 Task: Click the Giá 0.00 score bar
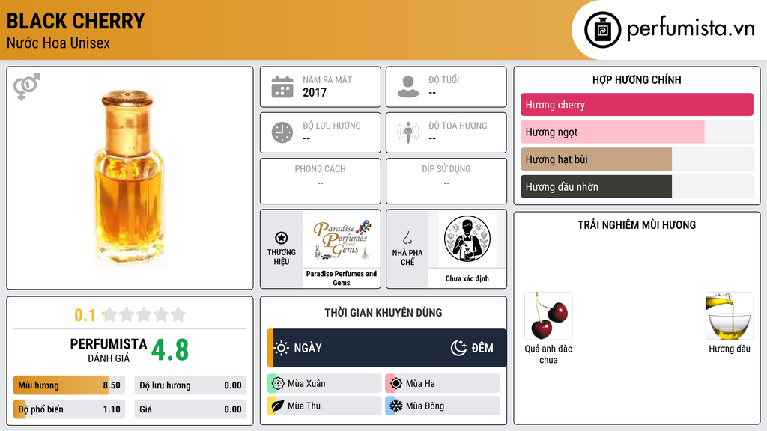click(190, 409)
